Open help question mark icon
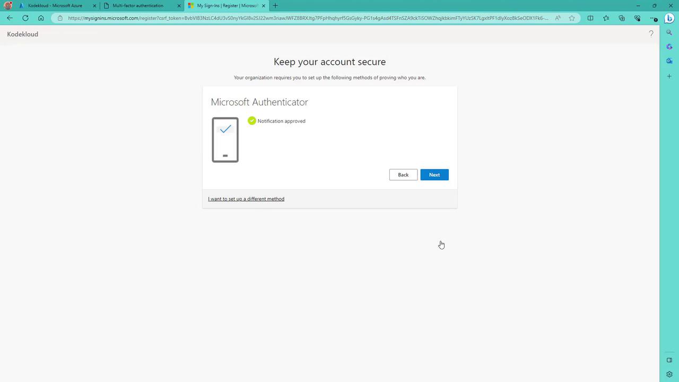This screenshot has height=382, width=679. (651, 34)
